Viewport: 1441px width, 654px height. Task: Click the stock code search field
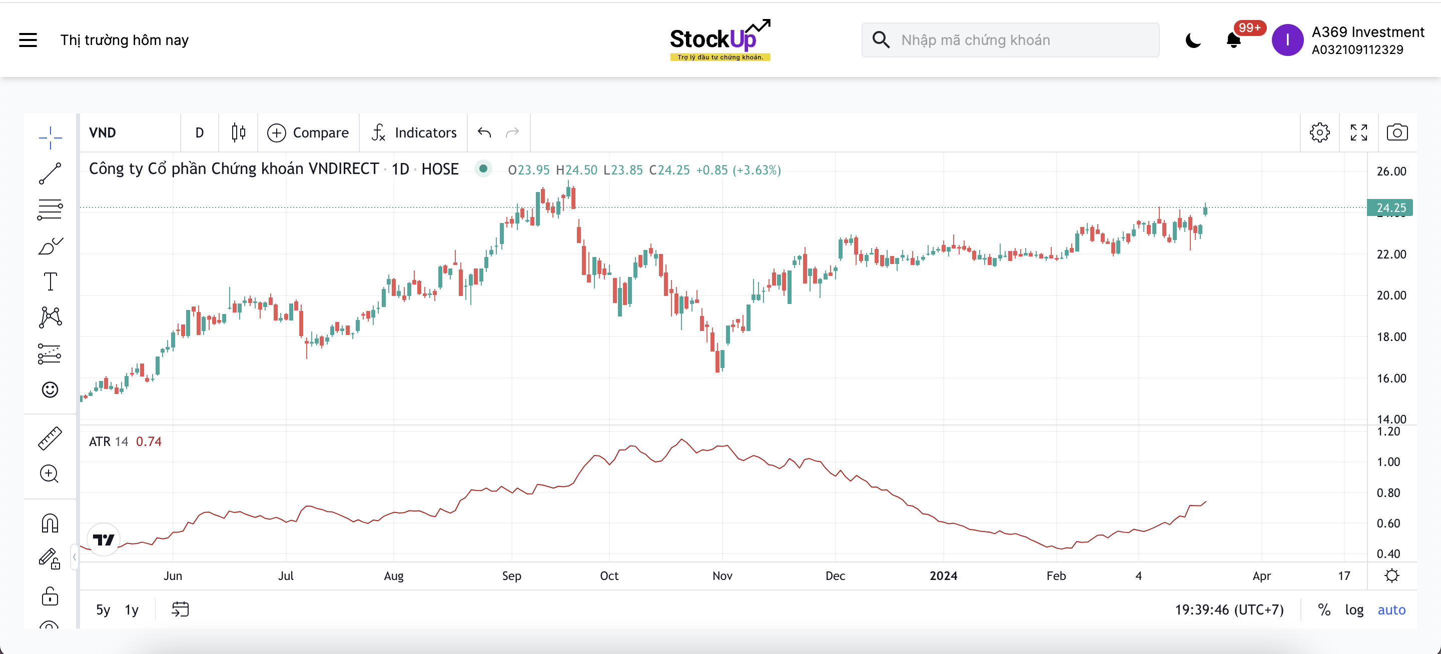click(x=1010, y=40)
